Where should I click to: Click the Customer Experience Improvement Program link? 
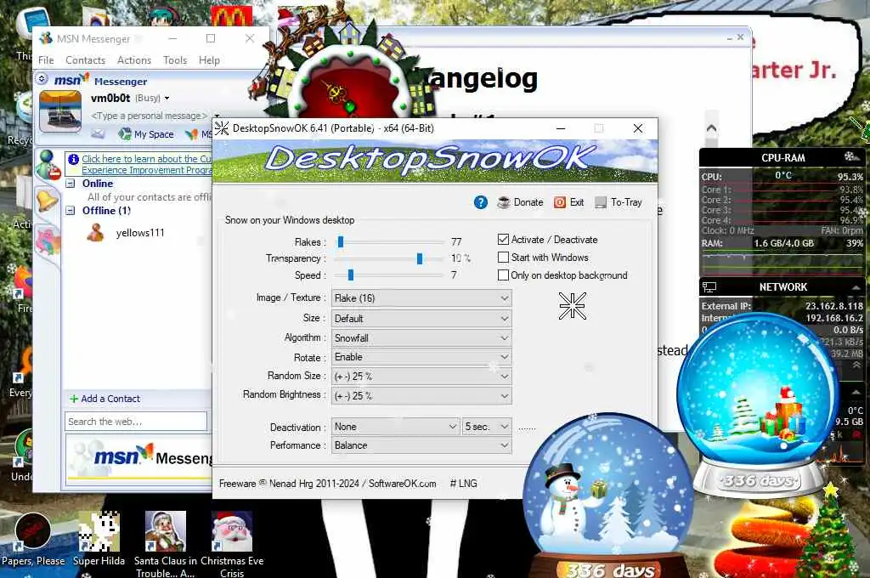[x=146, y=164]
